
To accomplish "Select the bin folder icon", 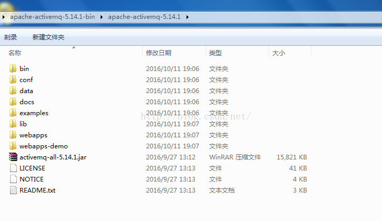I will click(13, 68).
